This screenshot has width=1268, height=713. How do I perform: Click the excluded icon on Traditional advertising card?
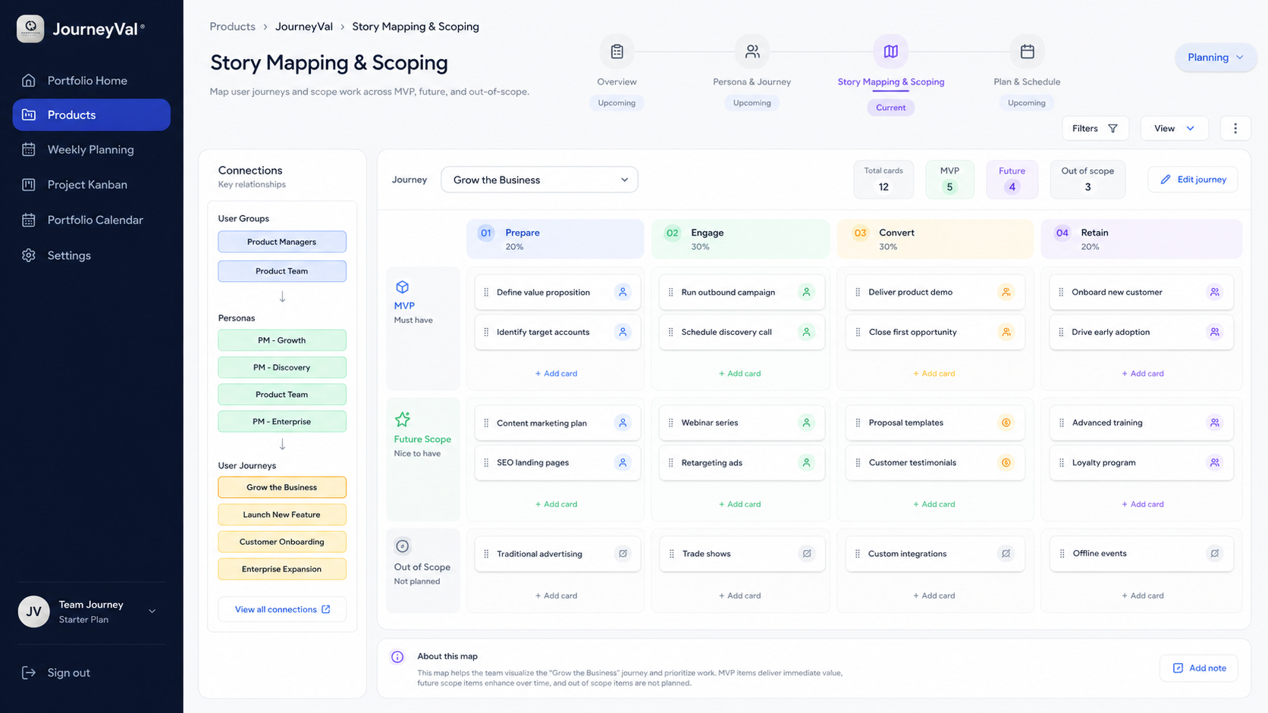(x=623, y=553)
